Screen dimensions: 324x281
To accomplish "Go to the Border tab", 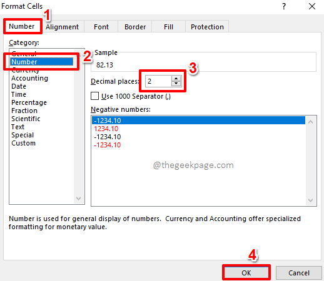I will click(135, 27).
